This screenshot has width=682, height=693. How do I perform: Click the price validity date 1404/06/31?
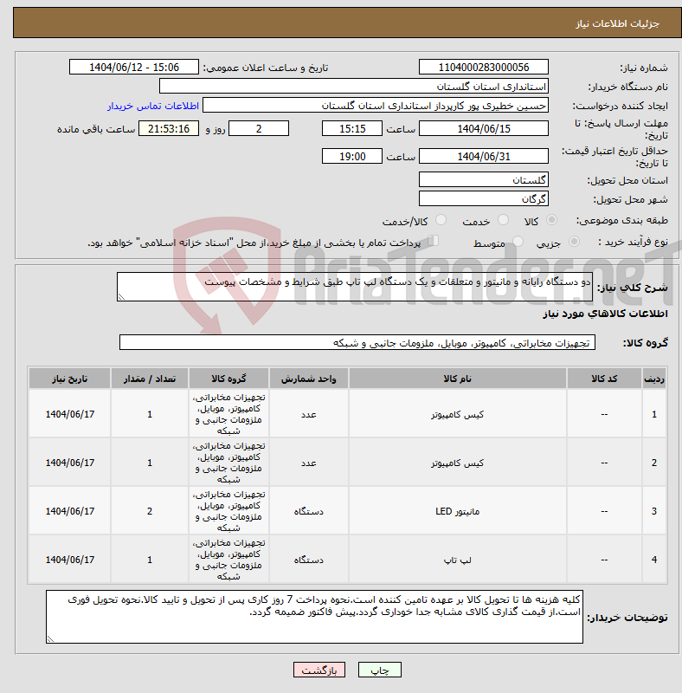click(x=483, y=157)
